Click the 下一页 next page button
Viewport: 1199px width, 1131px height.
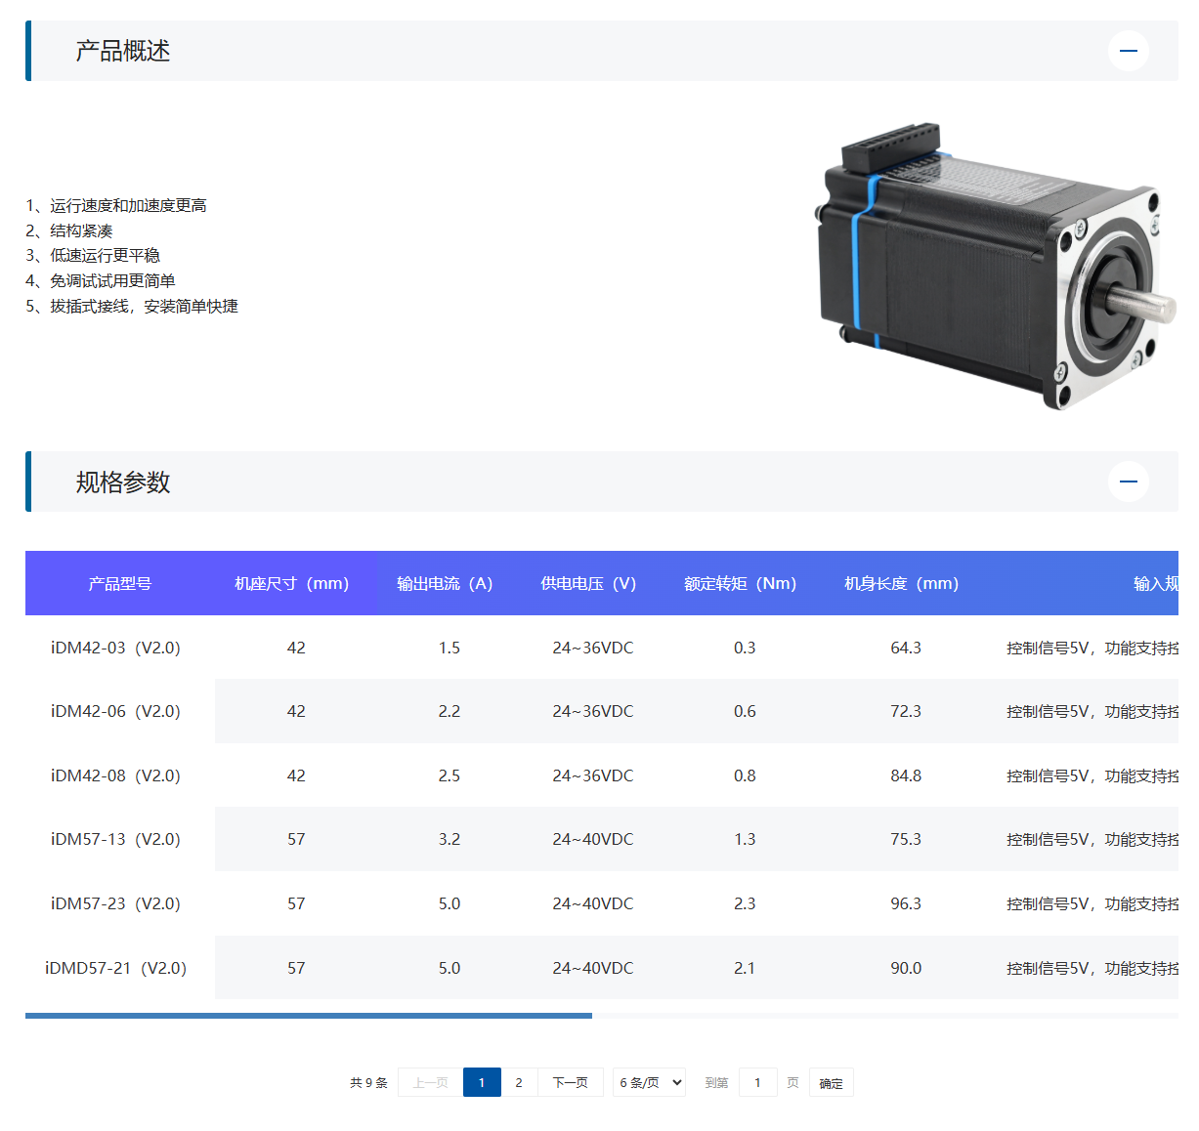click(570, 1082)
